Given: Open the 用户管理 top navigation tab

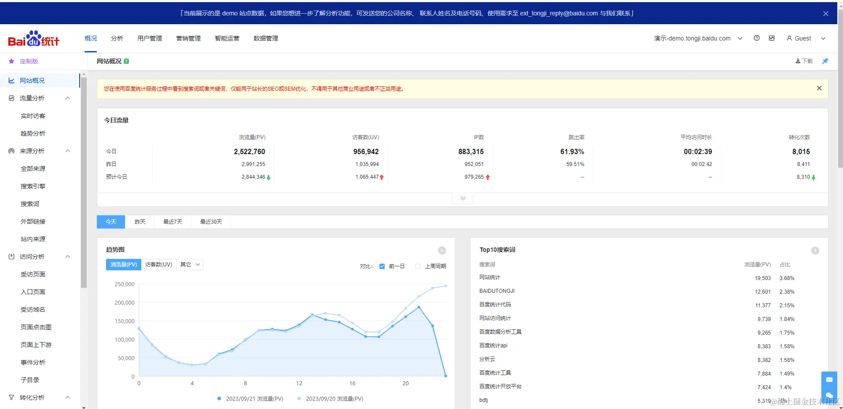Looking at the screenshot, I should (x=150, y=38).
